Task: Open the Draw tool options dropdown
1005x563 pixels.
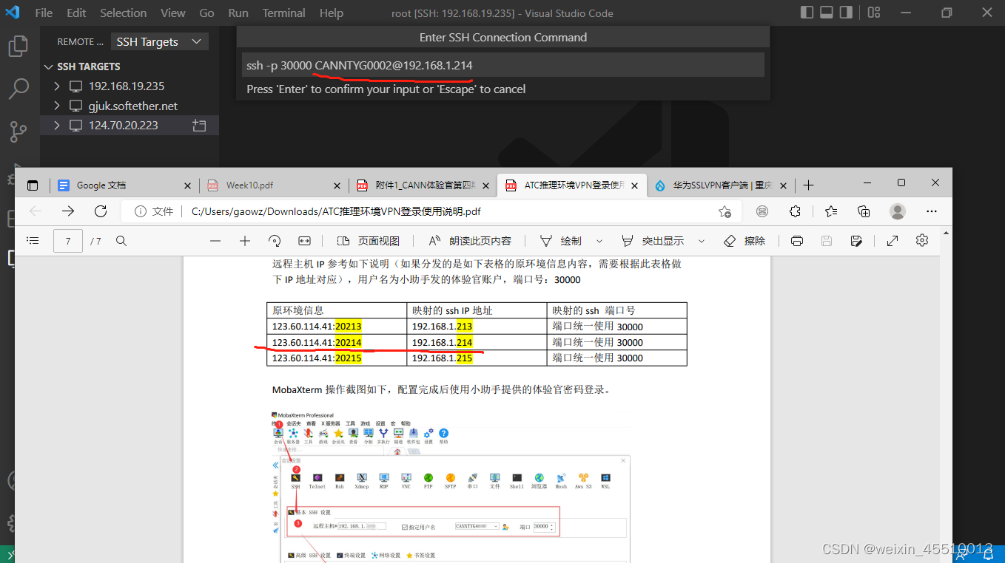Action: coord(599,241)
